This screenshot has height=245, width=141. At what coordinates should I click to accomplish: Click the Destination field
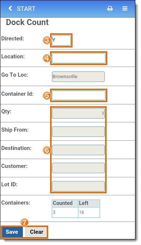pos(78,150)
